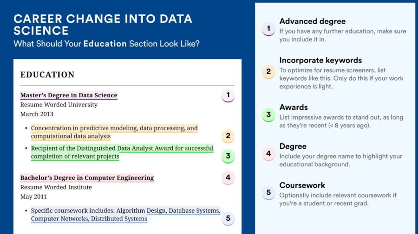Screen dimensions: 418x234
Task: Click the orange badge 2 in the resume
Action: coord(228,136)
